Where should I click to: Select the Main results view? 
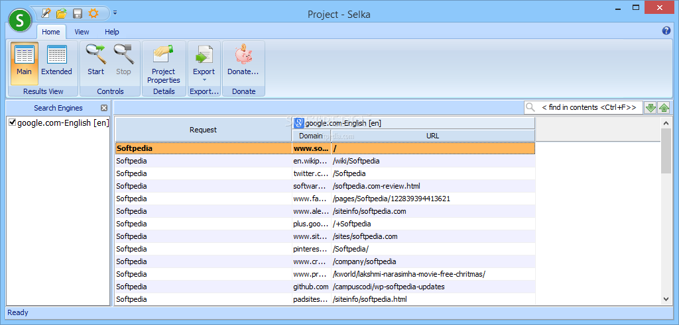pos(25,63)
